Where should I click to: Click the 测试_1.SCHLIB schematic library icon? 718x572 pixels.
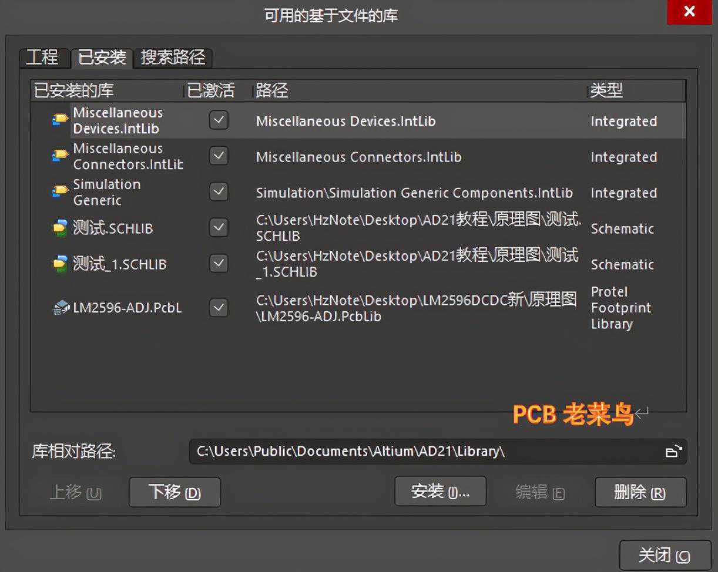tap(60, 264)
